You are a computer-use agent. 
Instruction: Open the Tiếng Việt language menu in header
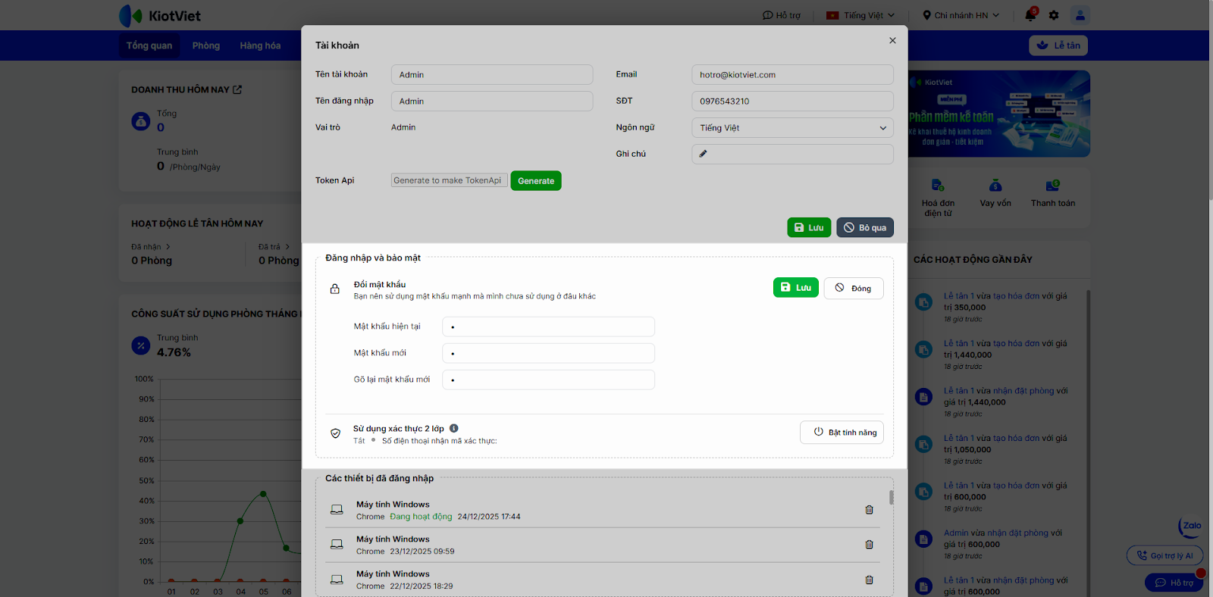(x=860, y=15)
